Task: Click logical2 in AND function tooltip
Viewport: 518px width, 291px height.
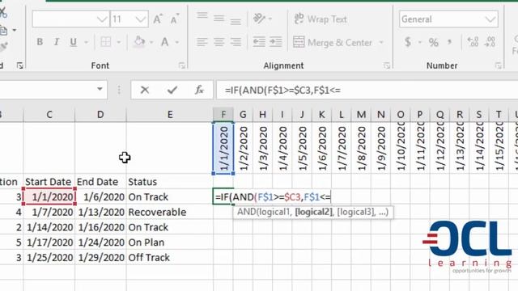Action: coord(313,212)
